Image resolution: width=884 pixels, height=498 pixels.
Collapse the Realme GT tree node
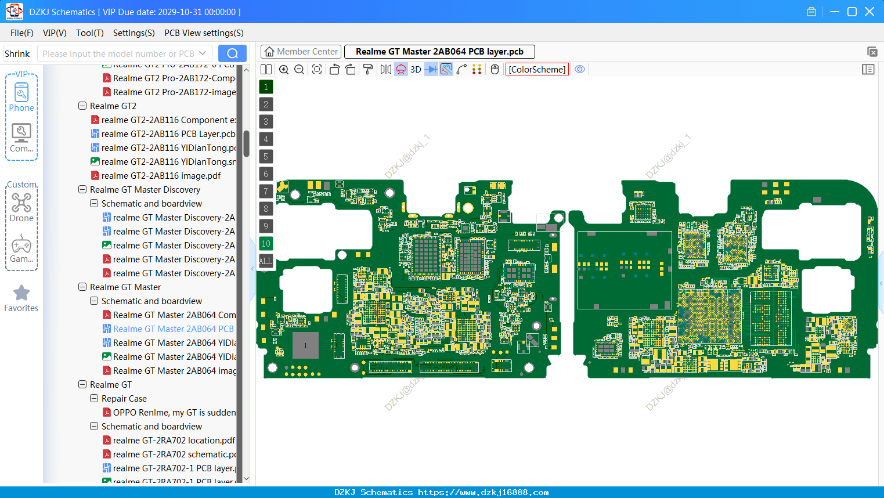pos(82,385)
